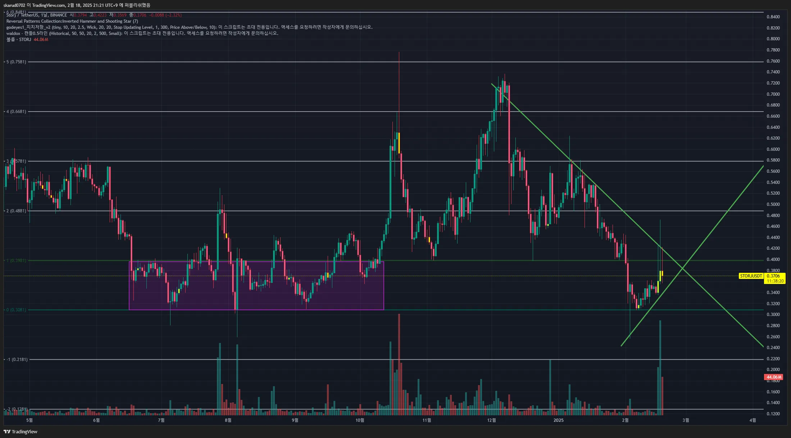Click the 0.8000 price axis value
Screen dimensions: 791x438
(773, 39)
